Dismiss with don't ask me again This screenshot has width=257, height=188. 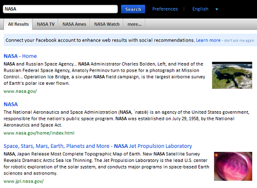coord(239,41)
